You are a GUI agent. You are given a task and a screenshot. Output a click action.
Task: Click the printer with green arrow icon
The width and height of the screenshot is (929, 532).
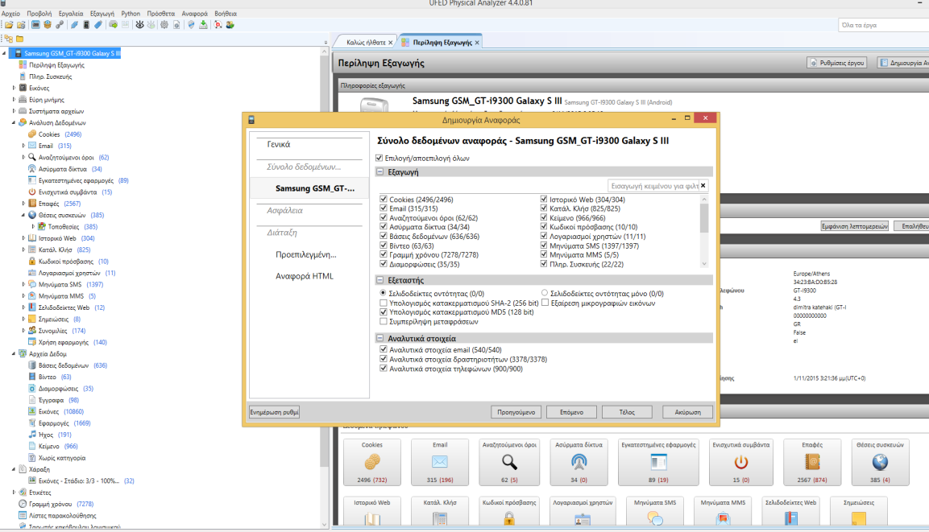(x=113, y=25)
